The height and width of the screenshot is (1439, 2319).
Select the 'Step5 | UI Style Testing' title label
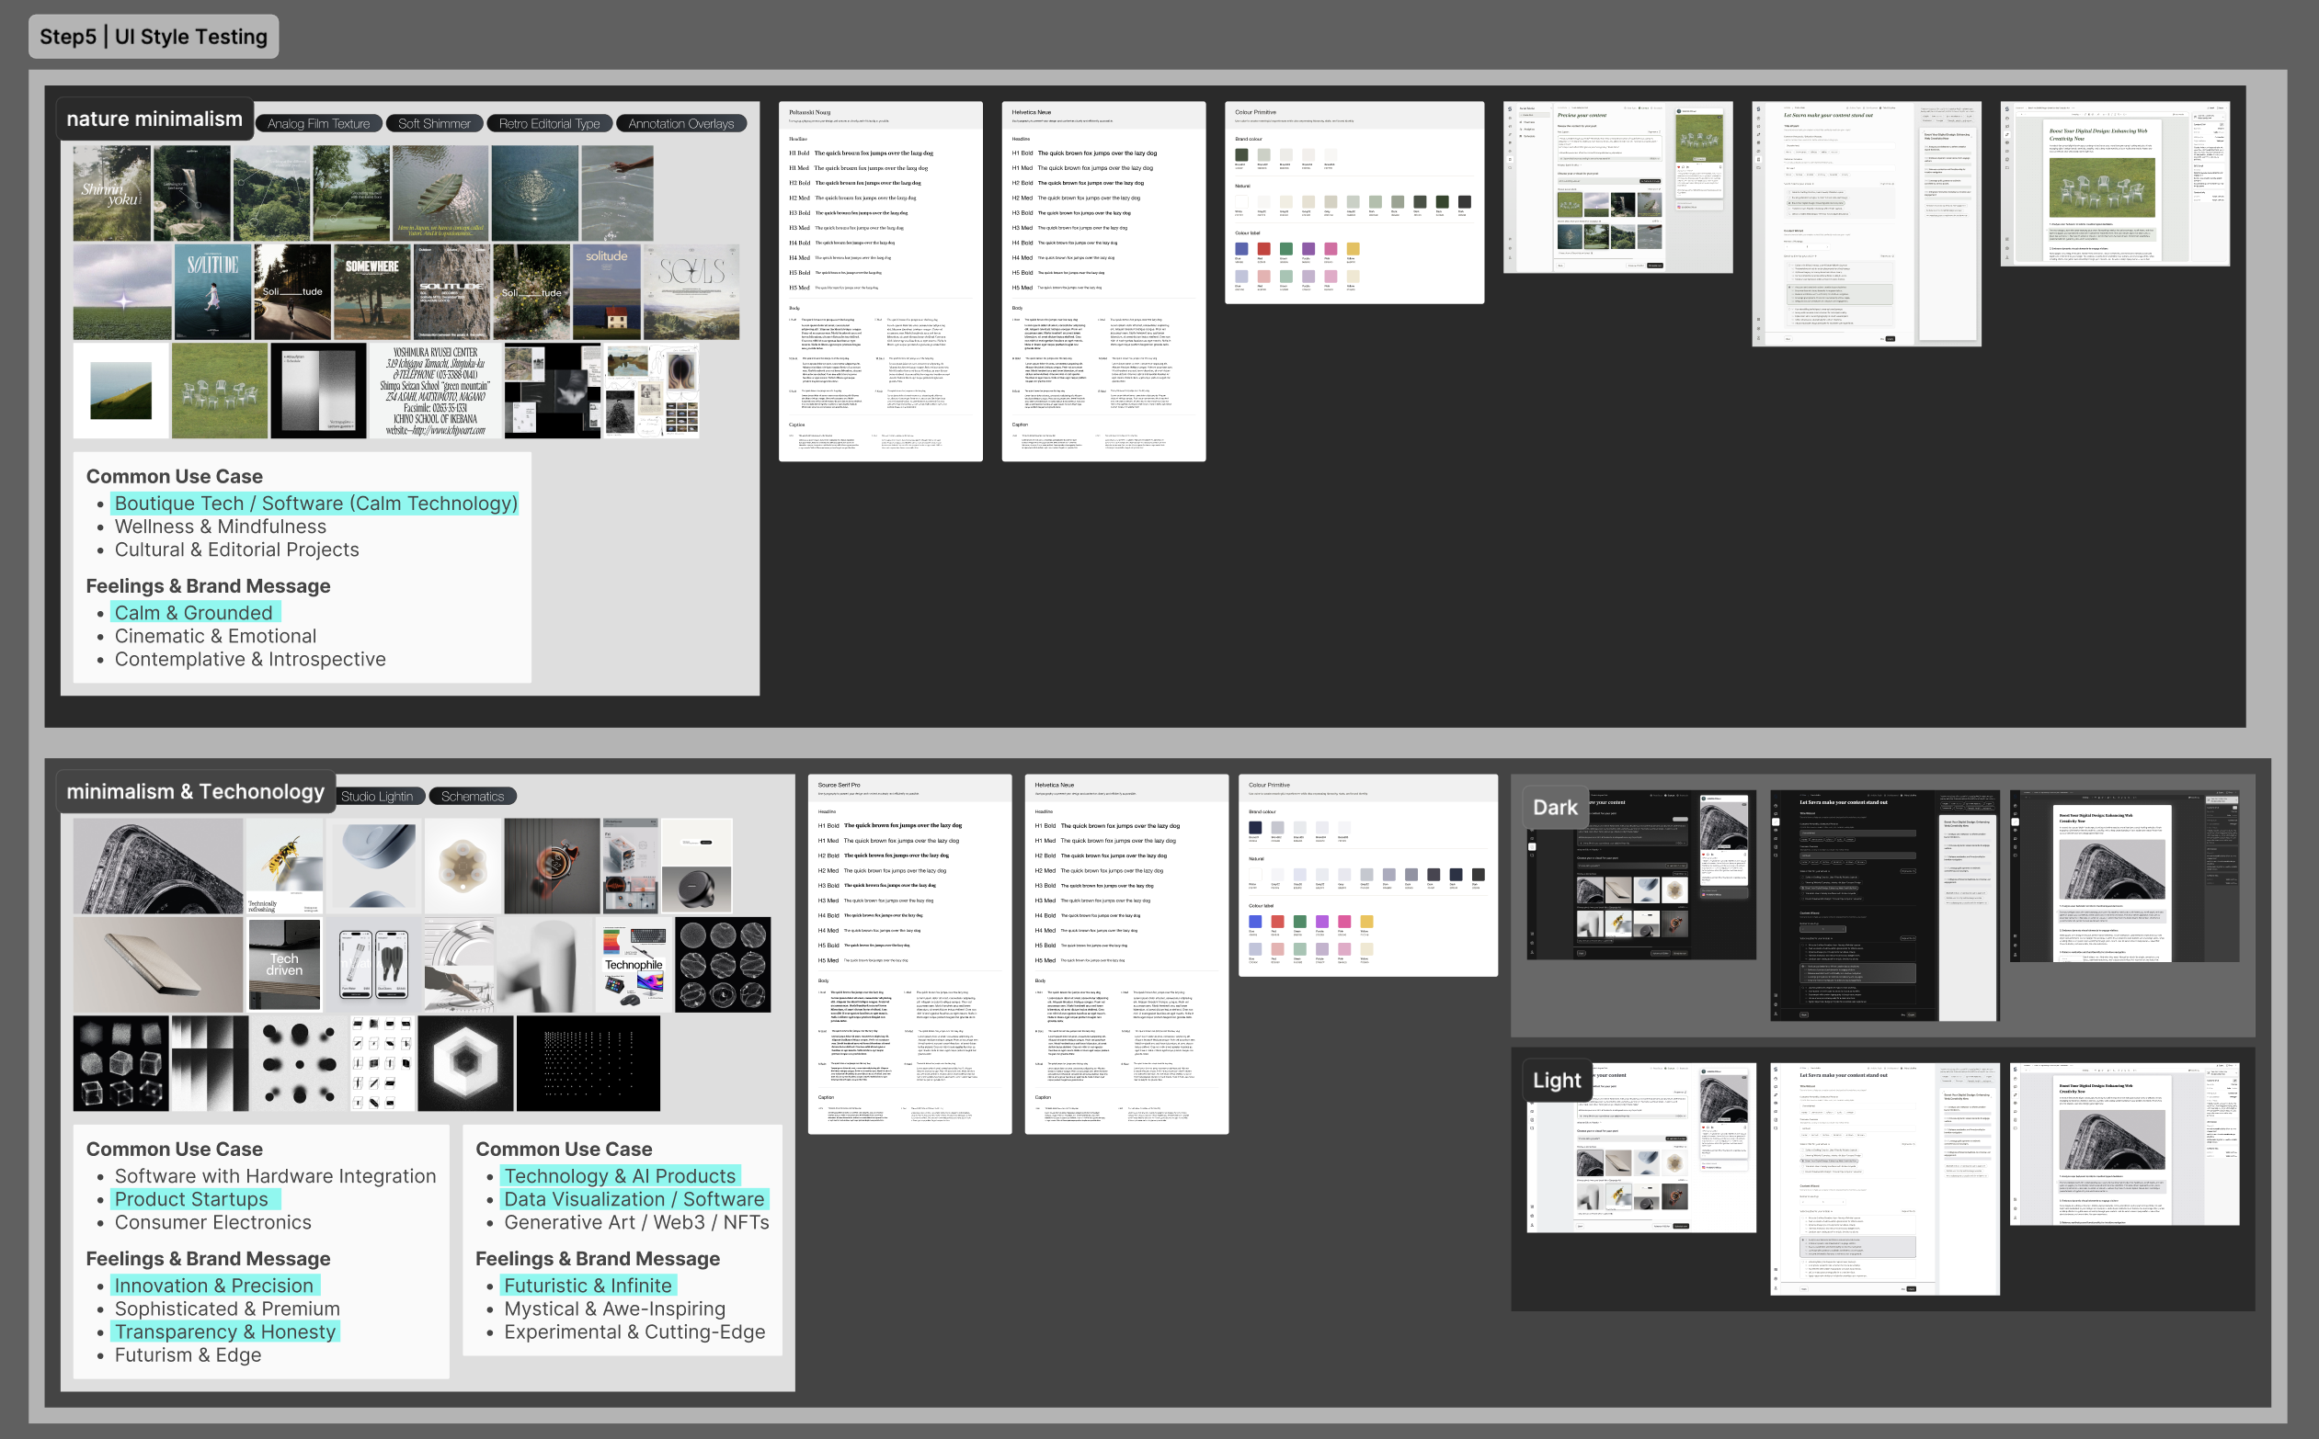point(154,36)
